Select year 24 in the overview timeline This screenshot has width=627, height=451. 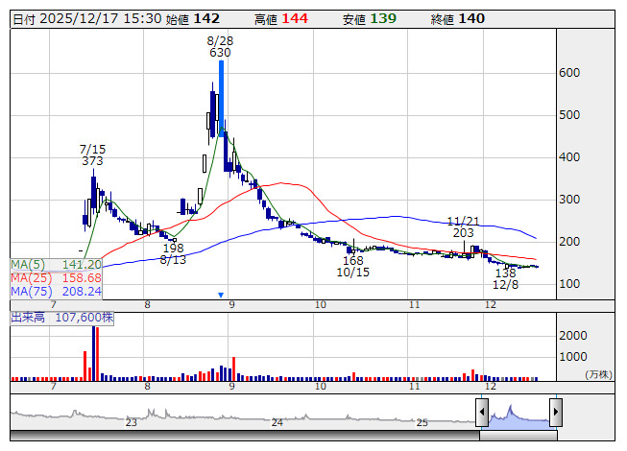coord(277,422)
